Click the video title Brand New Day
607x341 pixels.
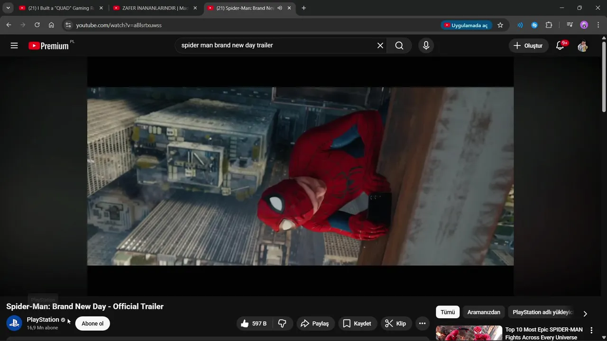point(85,306)
